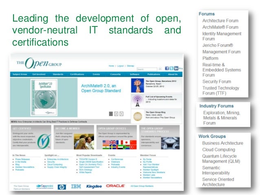Open the Get Certified panel
260x195 pixels.
click(31, 137)
